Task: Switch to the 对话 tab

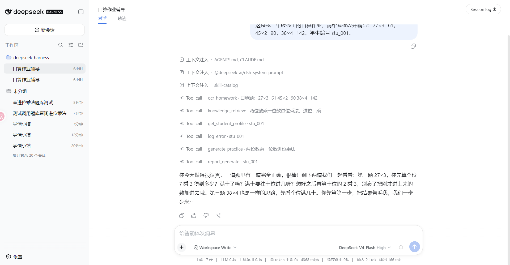Action: pos(102,18)
